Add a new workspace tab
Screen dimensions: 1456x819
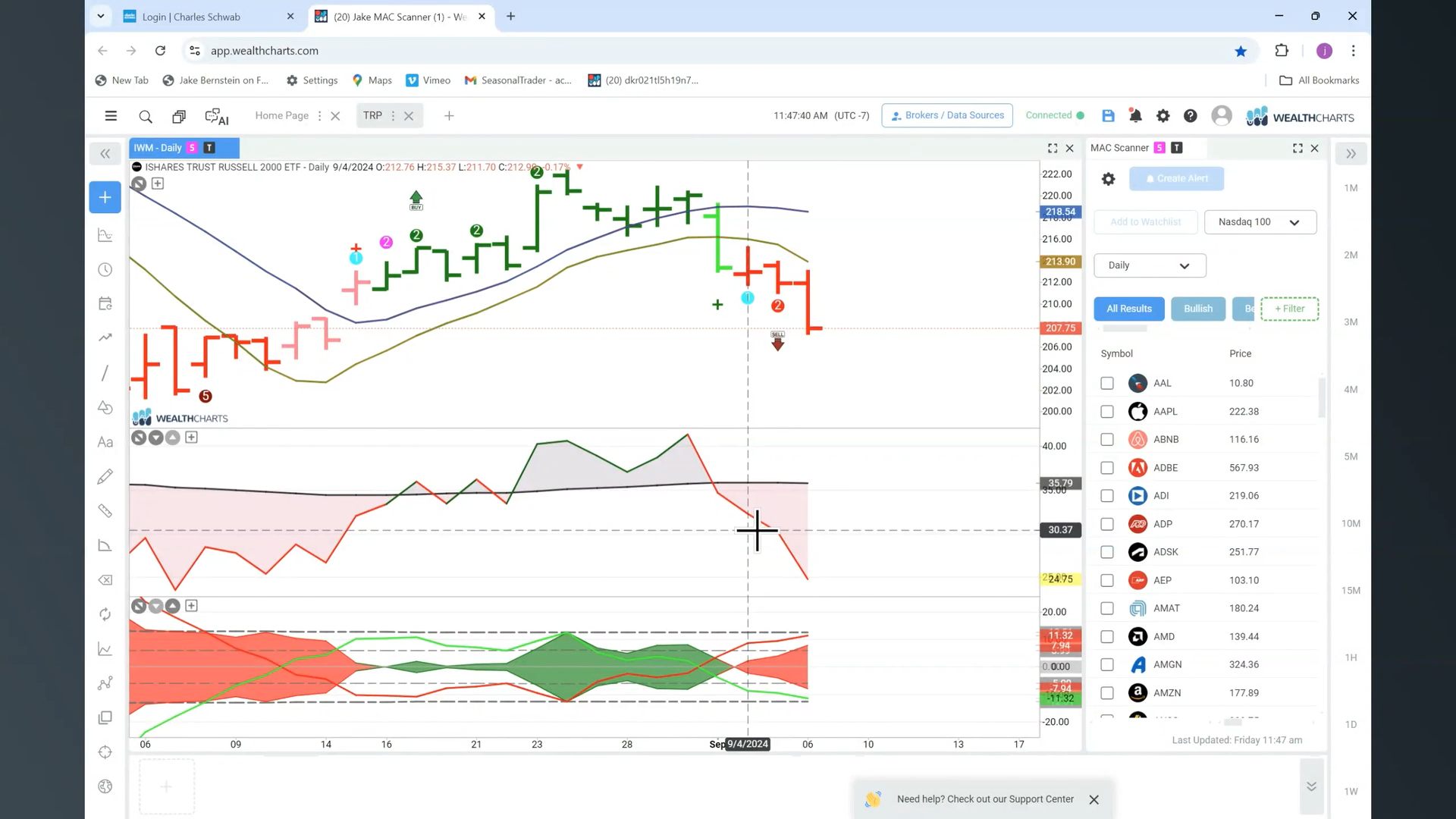pyautogui.click(x=449, y=116)
